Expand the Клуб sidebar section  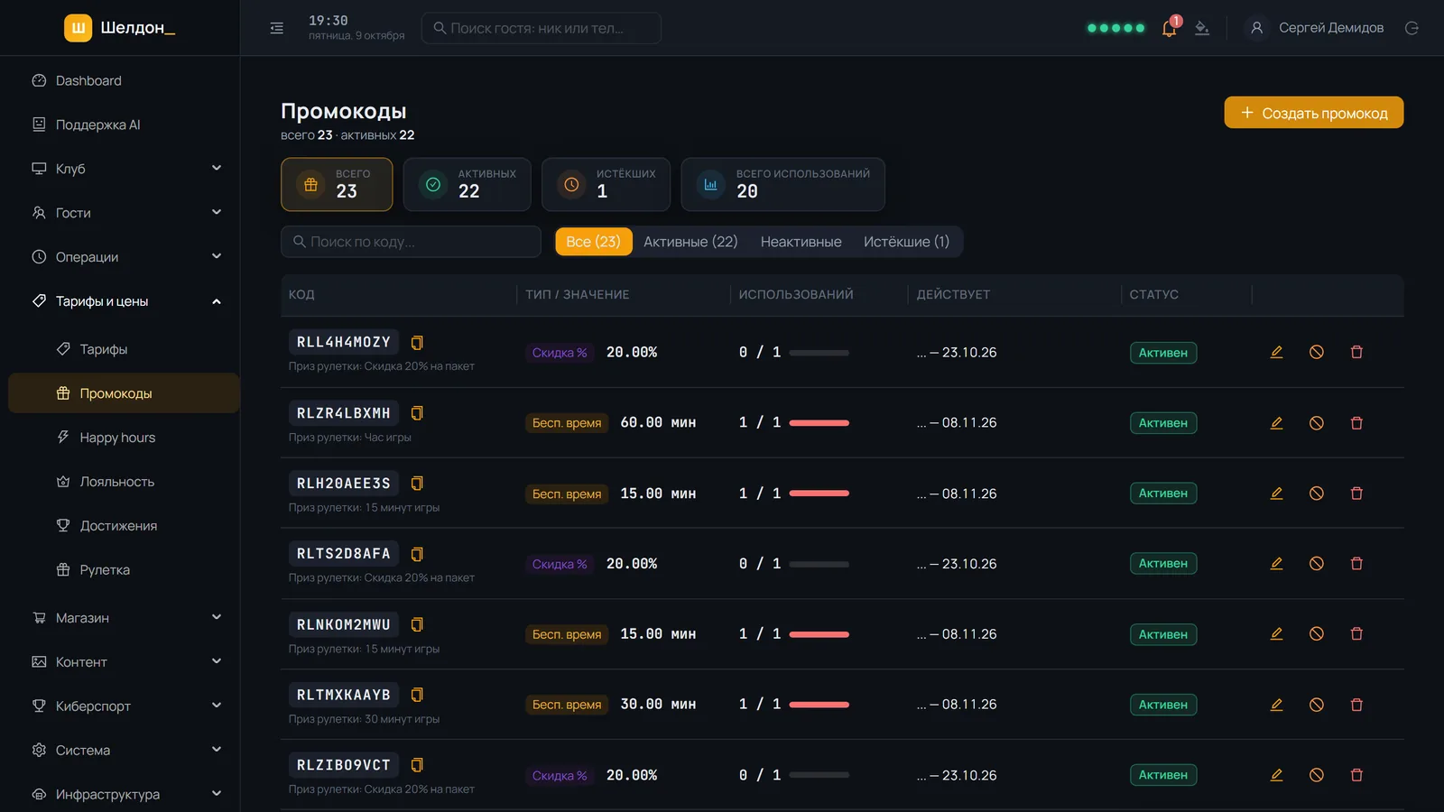(125, 169)
